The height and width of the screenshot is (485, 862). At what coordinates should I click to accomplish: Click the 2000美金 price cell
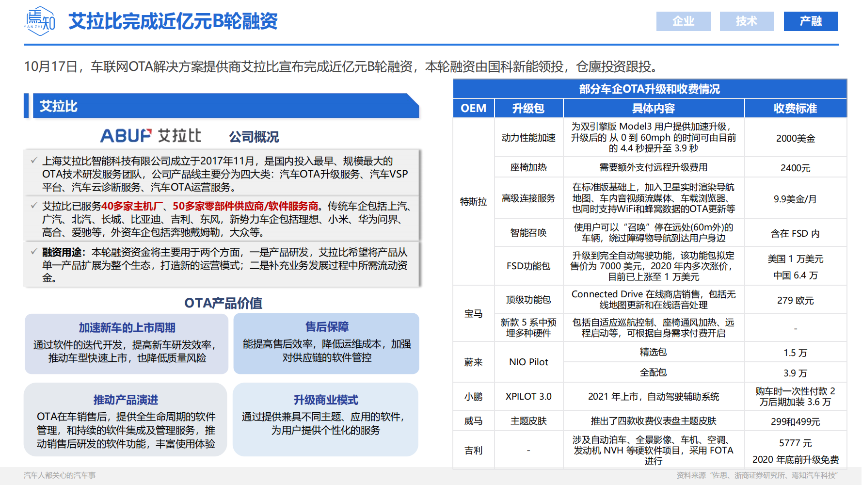coord(796,139)
